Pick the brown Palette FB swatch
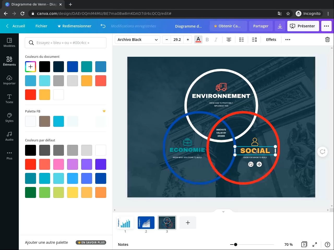Viewport: 334px width, 250px height. tap(45, 121)
